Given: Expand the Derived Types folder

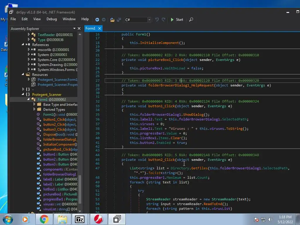Looking at the screenshot, I should [x=34, y=109].
